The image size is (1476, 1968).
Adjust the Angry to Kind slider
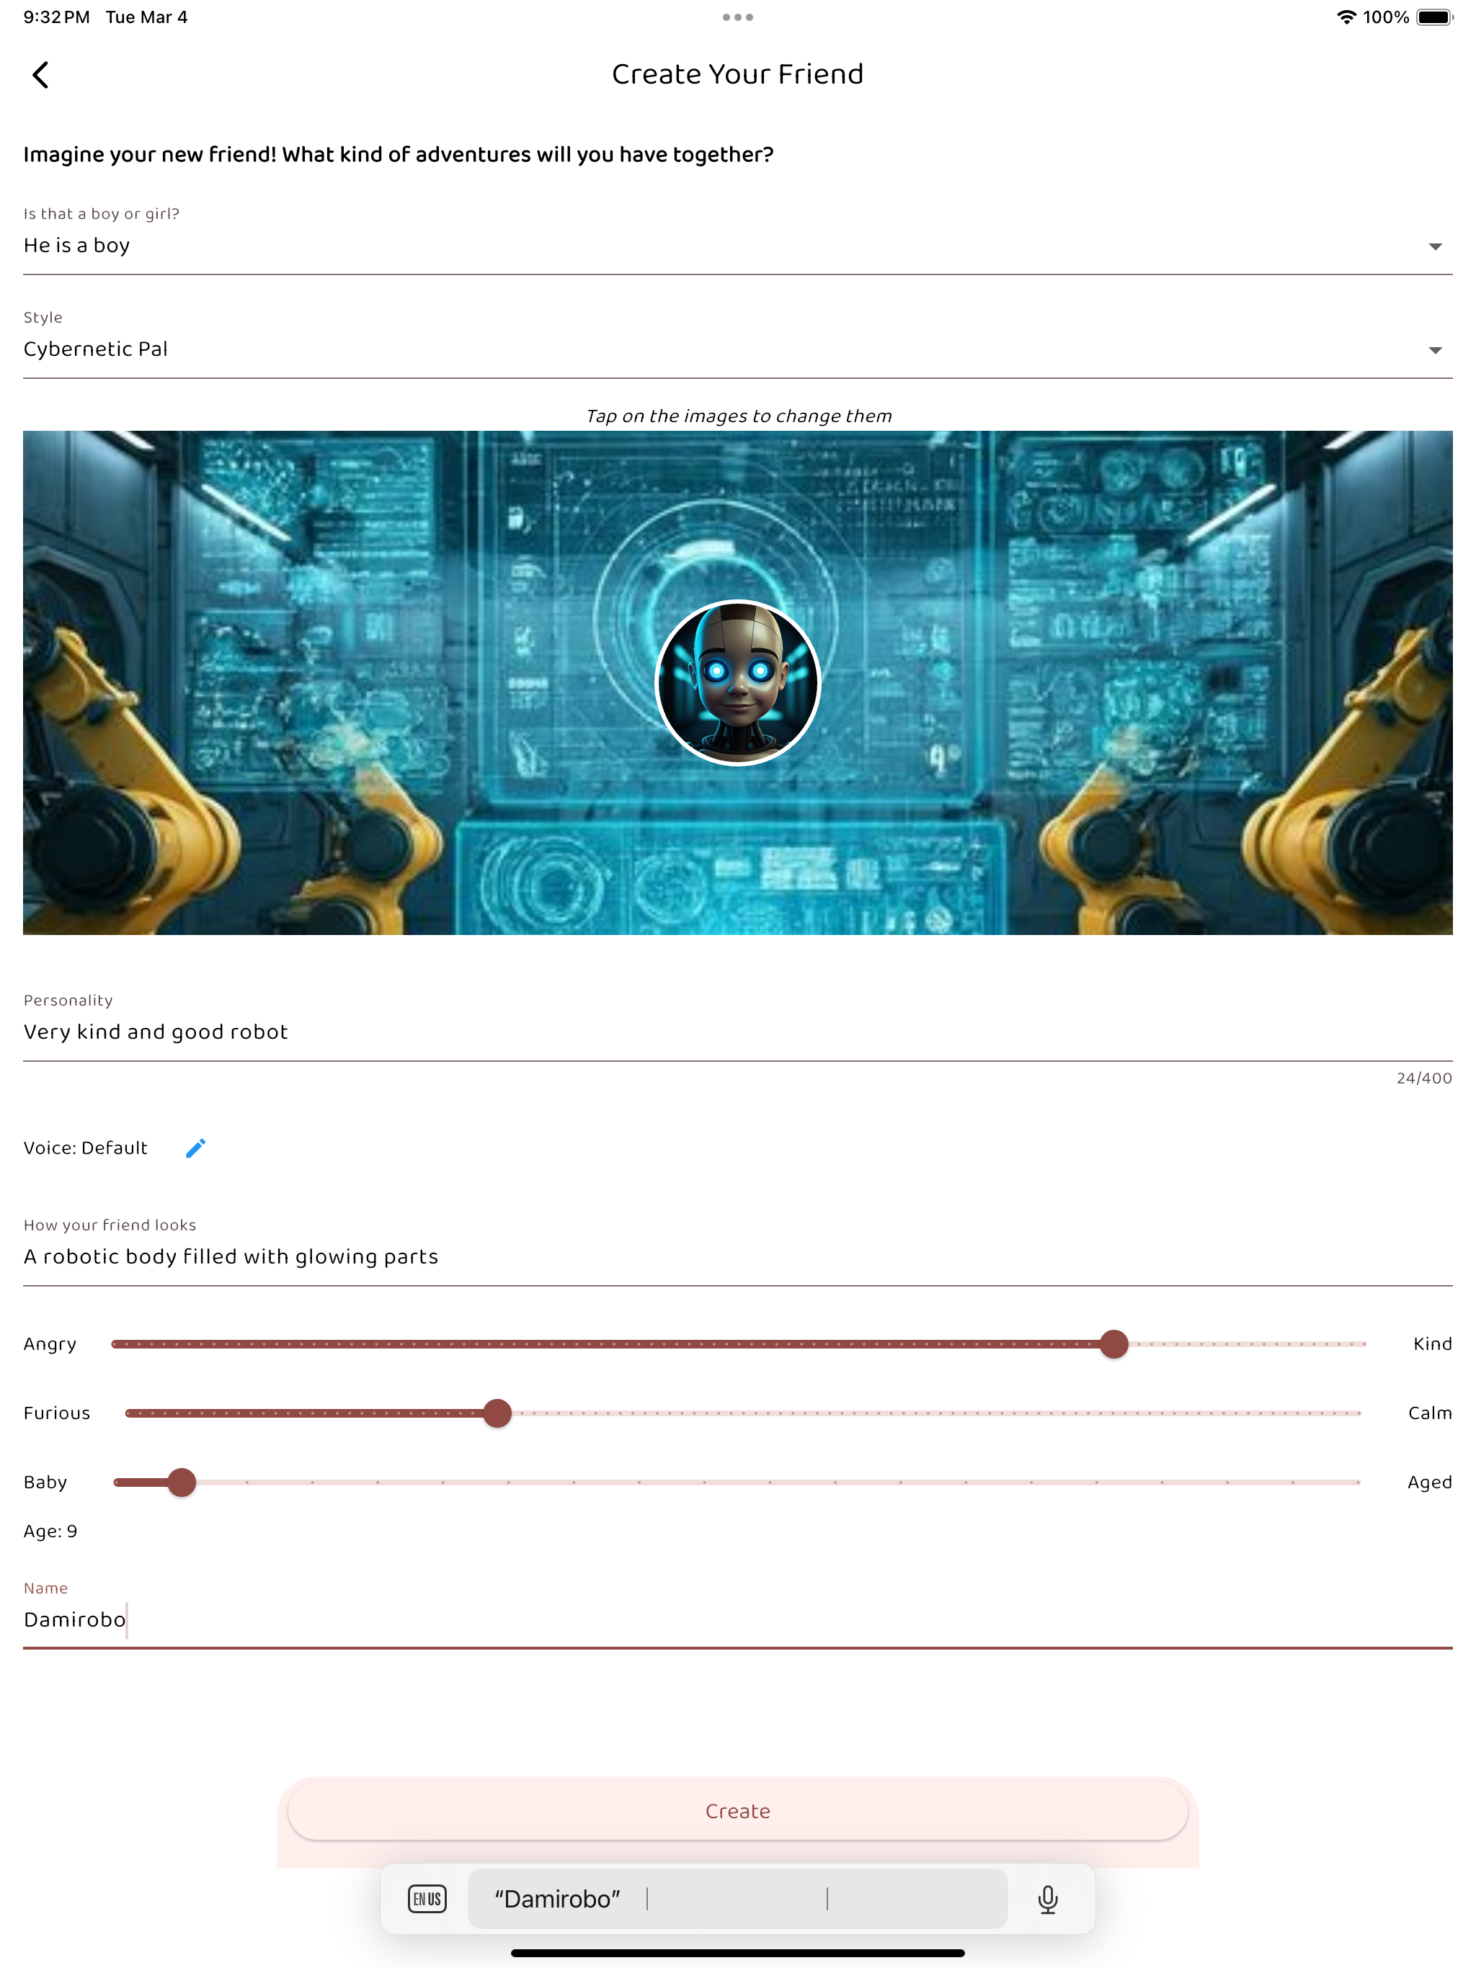[738, 1343]
